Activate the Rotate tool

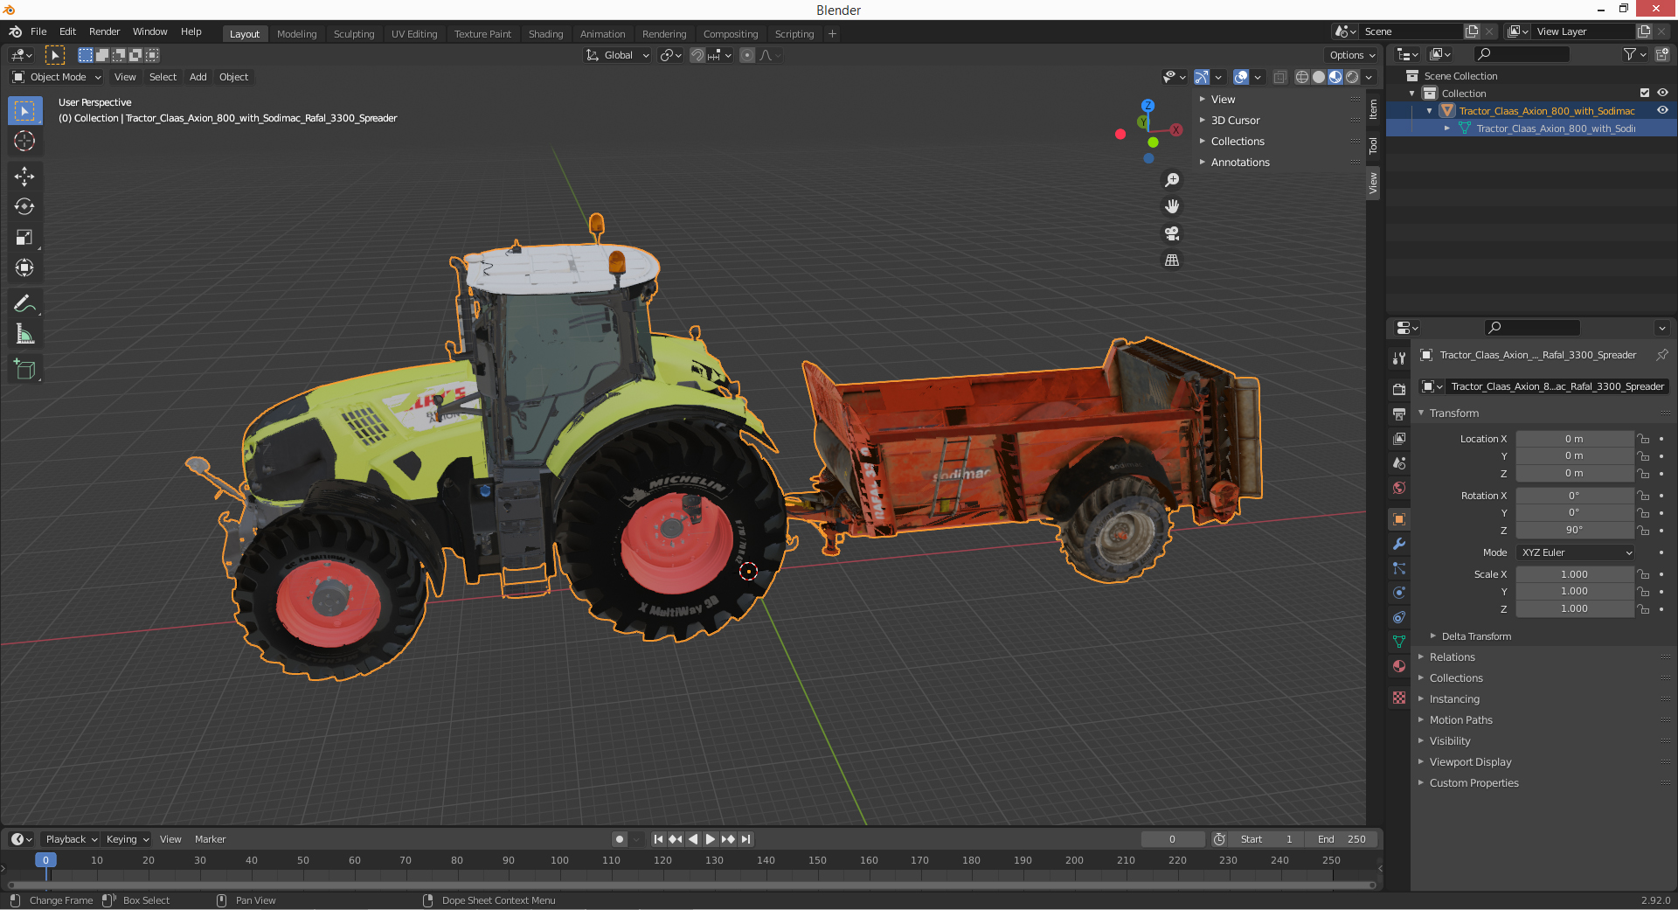click(x=24, y=207)
